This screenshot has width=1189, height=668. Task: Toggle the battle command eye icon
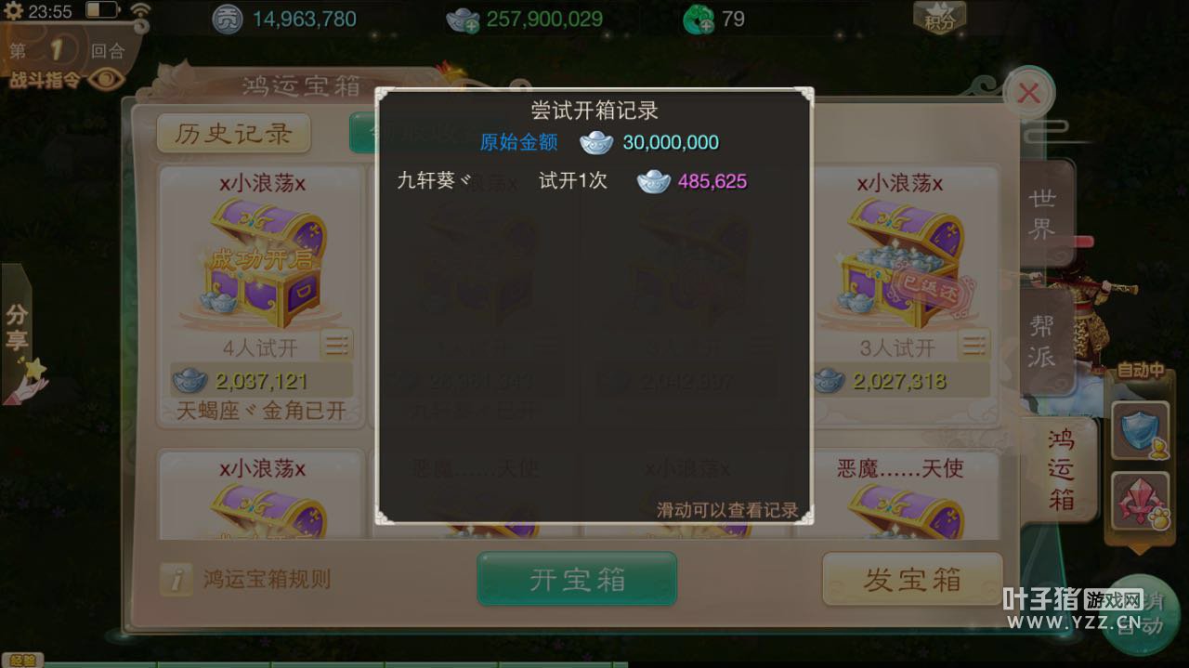[107, 79]
